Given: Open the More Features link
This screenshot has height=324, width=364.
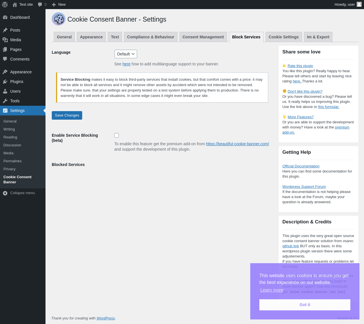Looking at the screenshot, I should pos(301,117).
